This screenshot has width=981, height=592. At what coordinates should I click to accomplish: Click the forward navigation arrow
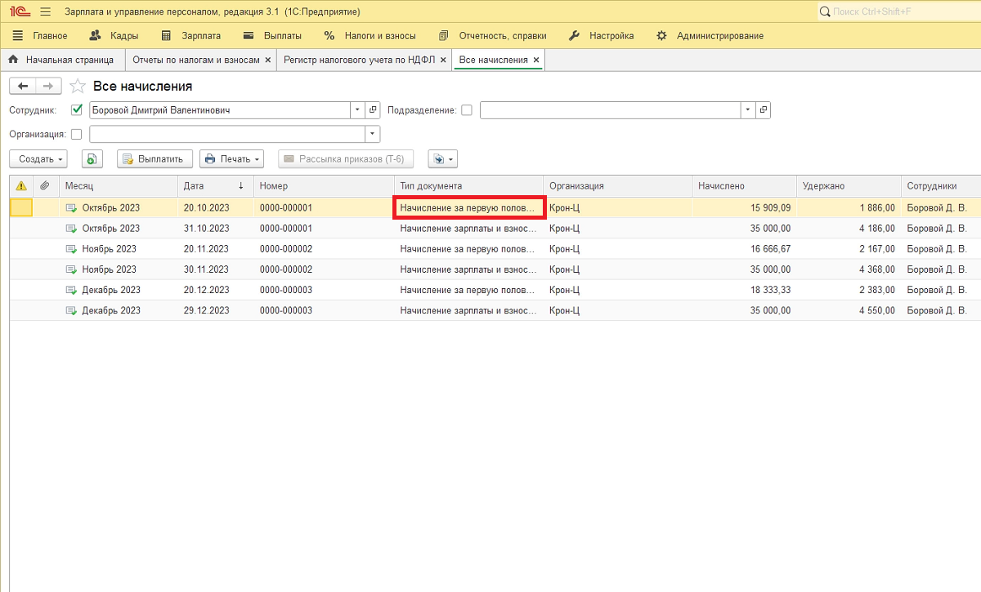coord(48,86)
